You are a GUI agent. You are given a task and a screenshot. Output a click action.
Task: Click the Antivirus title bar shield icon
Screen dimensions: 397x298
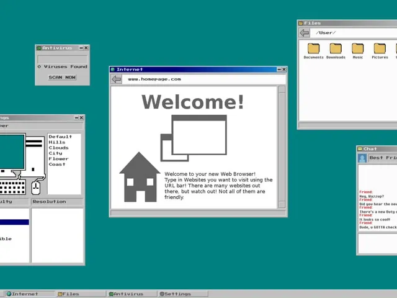tap(39, 48)
